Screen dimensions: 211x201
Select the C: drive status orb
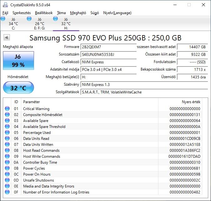(3, 19)
